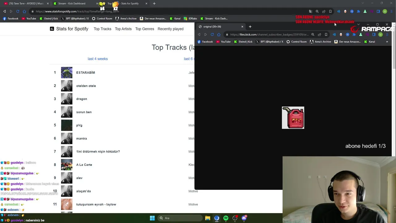Image resolution: width=396 pixels, height=223 pixels.
Task: Click track title alaçatı'da
Action: tap(83, 191)
